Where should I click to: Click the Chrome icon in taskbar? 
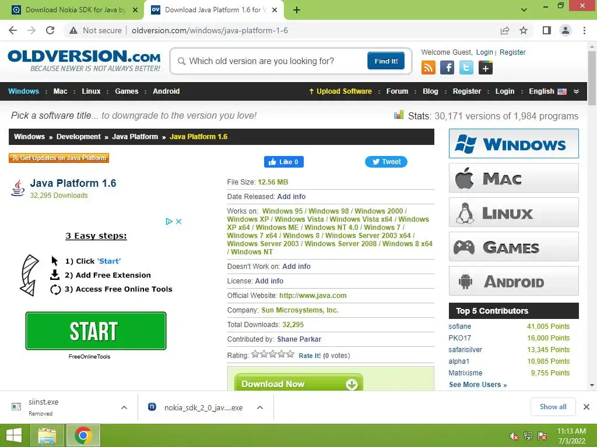pos(83,435)
